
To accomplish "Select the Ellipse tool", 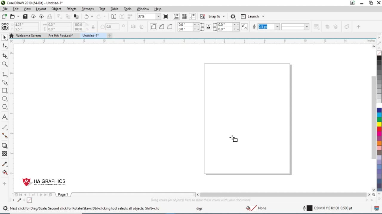I will [x=4, y=98].
